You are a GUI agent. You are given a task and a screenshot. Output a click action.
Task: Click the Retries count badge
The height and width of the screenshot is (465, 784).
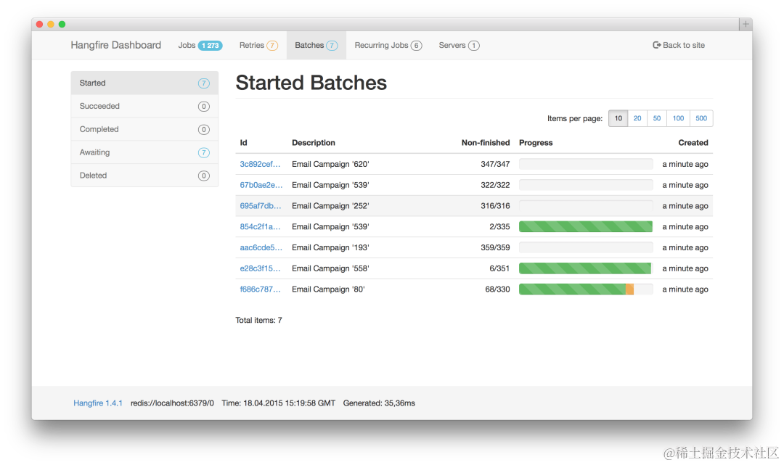click(x=272, y=46)
